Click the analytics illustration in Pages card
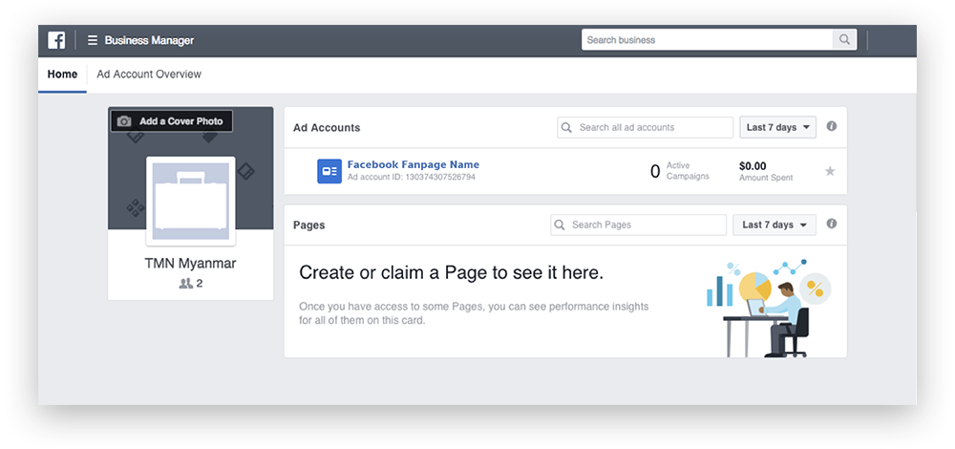The image size is (955, 449). pyautogui.click(x=768, y=309)
